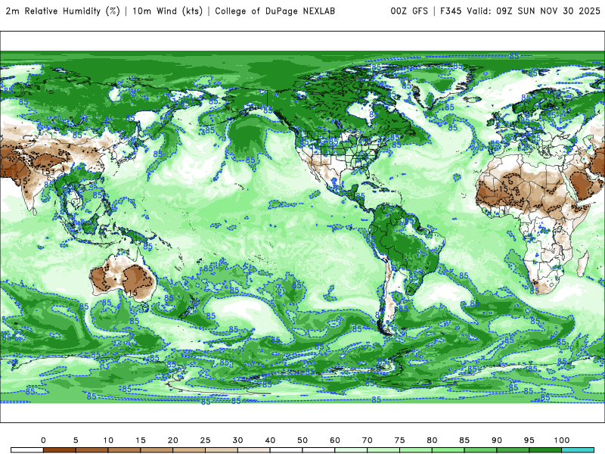Click the '50' value on the legend scale
This screenshot has width=605, height=454.
302,440
